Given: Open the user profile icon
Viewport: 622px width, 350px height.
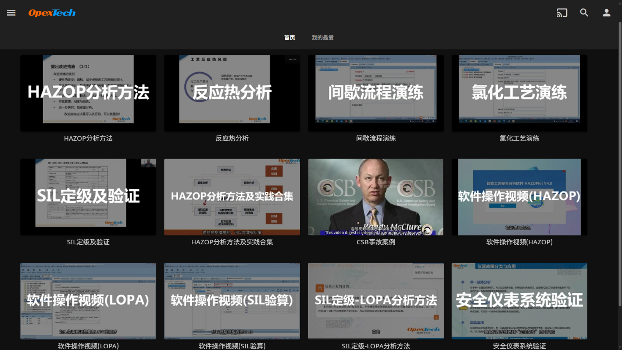Looking at the screenshot, I should [x=606, y=12].
